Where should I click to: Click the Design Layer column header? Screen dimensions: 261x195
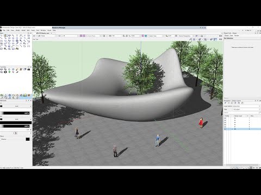(238, 116)
